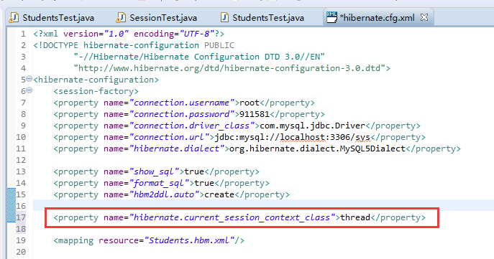The image size is (494, 259).
Task: Click the jdbc:mysql://localhost:3306/sys URL text
Action: [x=293, y=137]
